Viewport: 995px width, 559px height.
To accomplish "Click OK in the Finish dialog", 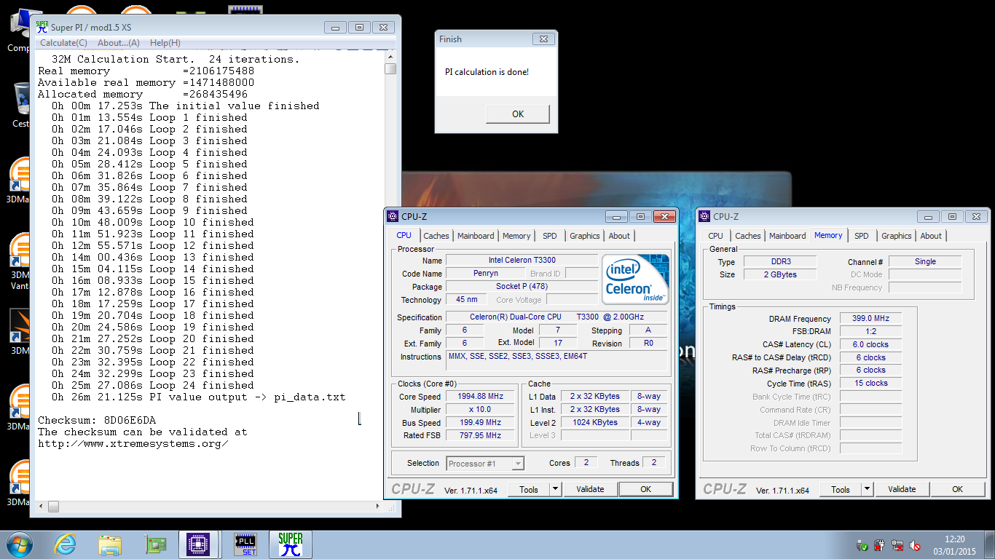I will point(517,114).
